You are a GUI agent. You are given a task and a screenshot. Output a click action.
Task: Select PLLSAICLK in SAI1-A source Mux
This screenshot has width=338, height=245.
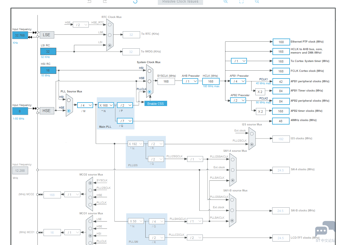(x=233, y=180)
